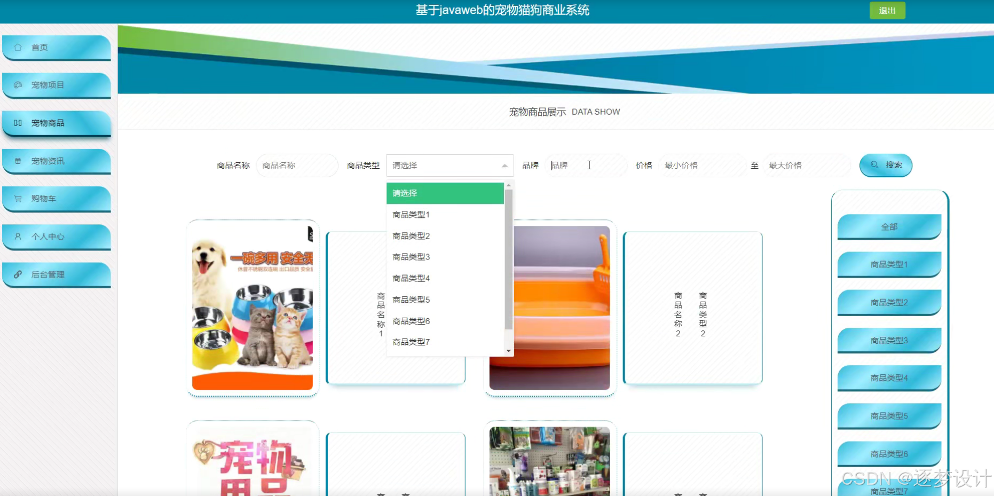Open the 宠物用品 pink text product image

pos(253,461)
